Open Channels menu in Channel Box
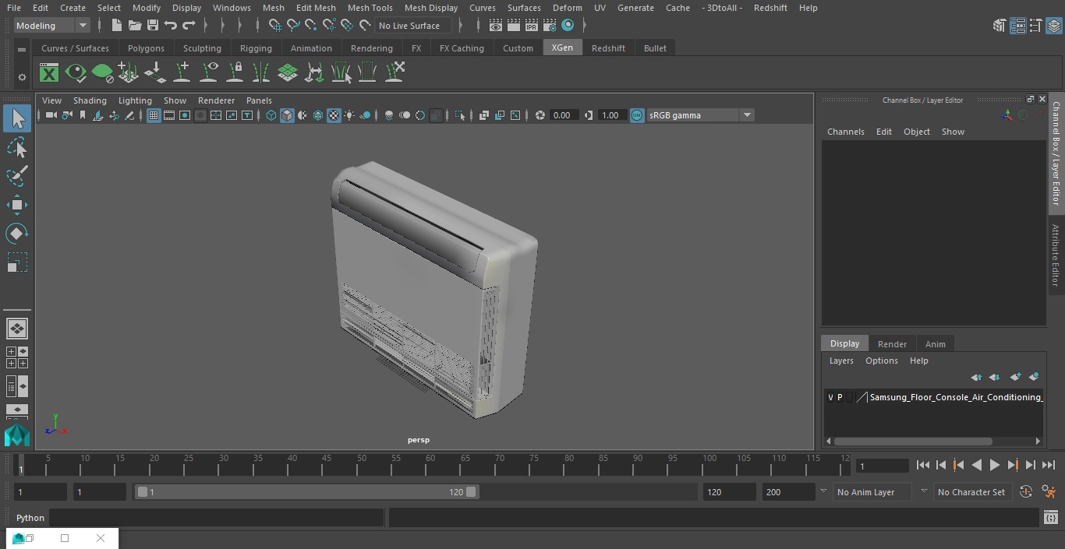This screenshot has height=549, width=1065. 845,132
